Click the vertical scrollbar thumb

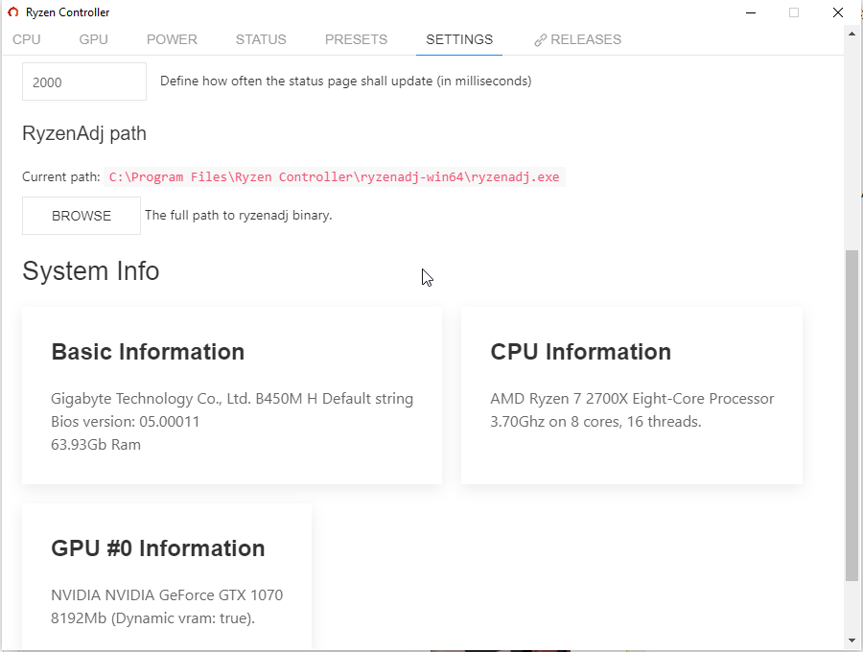point(851,414)
